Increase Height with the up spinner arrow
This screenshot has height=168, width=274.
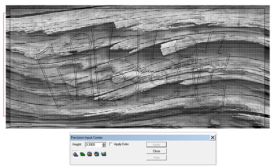[x=104, y=143]
